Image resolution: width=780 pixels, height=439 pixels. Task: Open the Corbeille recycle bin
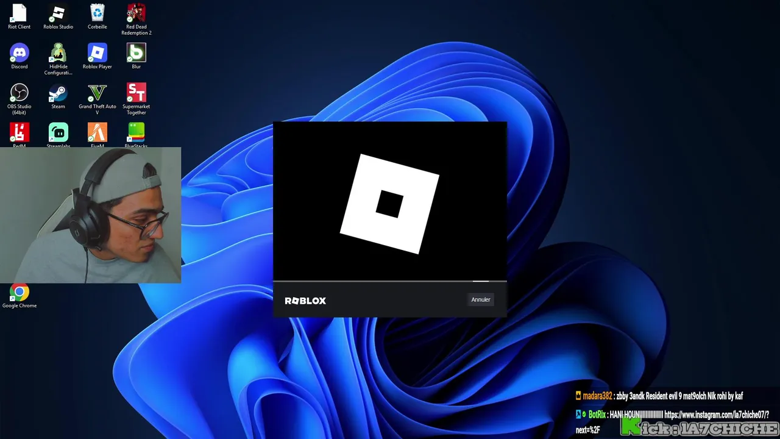click(97, 16)
